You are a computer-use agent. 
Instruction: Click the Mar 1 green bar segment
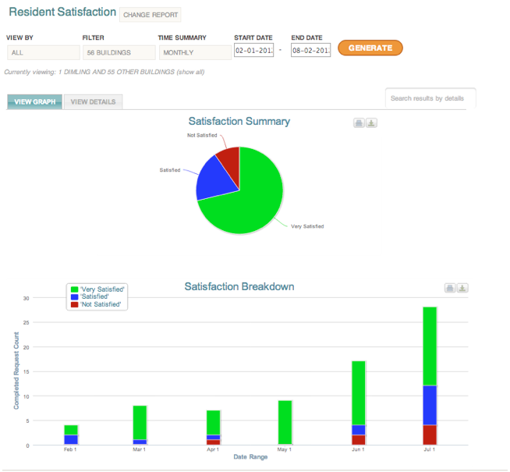point(140,423)
